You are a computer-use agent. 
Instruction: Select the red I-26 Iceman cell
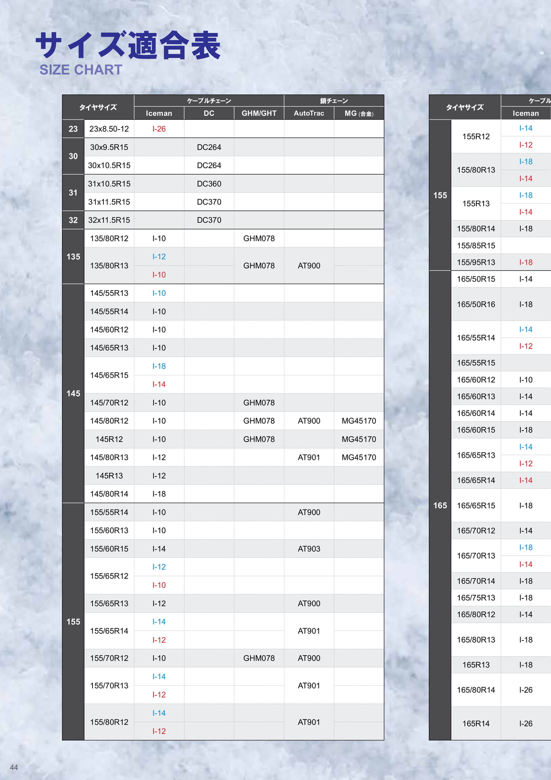159,129
